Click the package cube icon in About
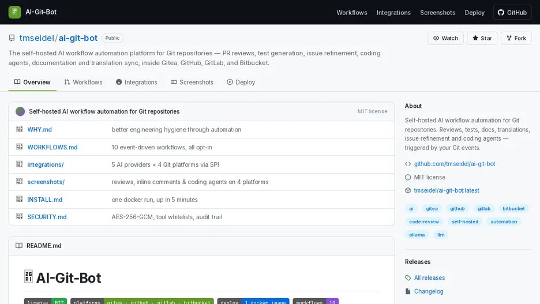Screen dimensions: 540x304 tap(408, 190)
